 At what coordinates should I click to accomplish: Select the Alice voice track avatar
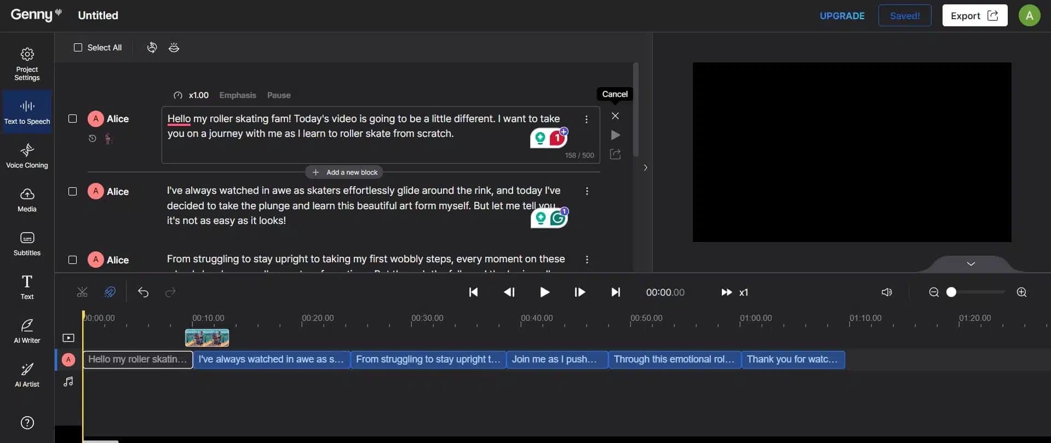[x=68, y=359]
